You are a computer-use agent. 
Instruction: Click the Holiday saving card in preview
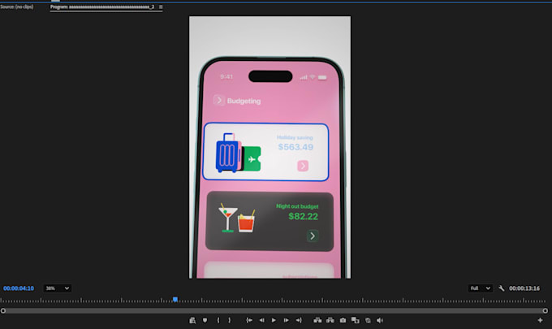pyautogui.click(x=265, y=152)
